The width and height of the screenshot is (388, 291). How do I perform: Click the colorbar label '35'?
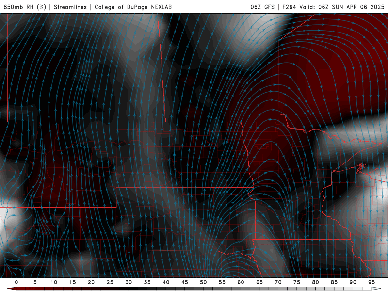click(147, 282)
